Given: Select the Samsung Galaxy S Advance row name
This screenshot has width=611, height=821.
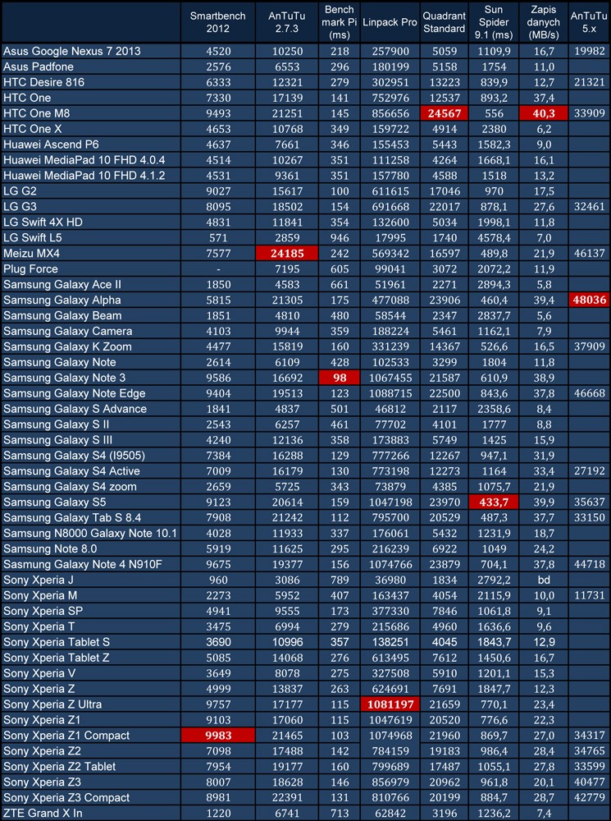Looking at the screenshot, I should [75, 409].
